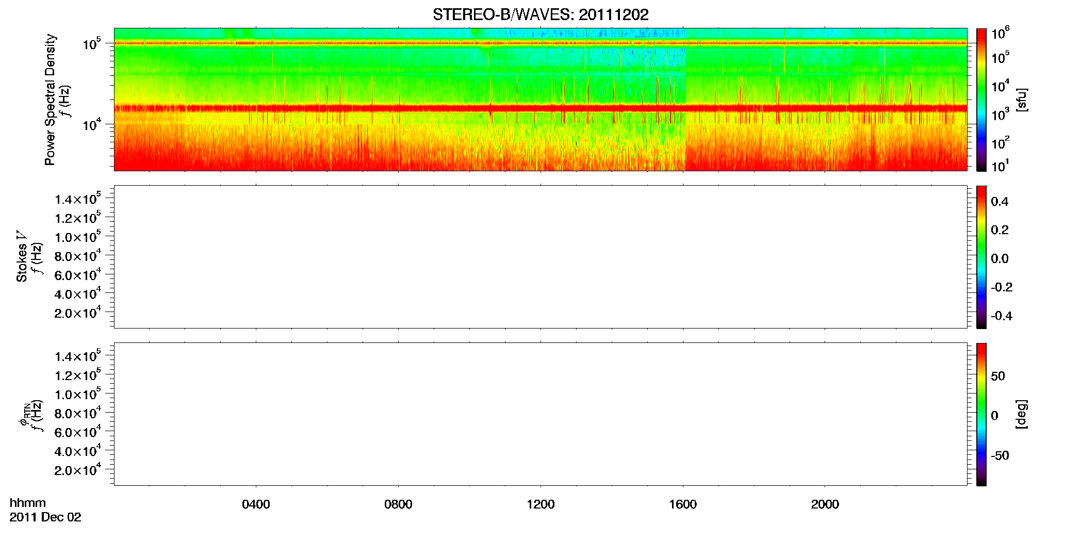Click the 1.0×10^5 tick on φ RTN axis

pyautogui.click(x=77, y=395)
